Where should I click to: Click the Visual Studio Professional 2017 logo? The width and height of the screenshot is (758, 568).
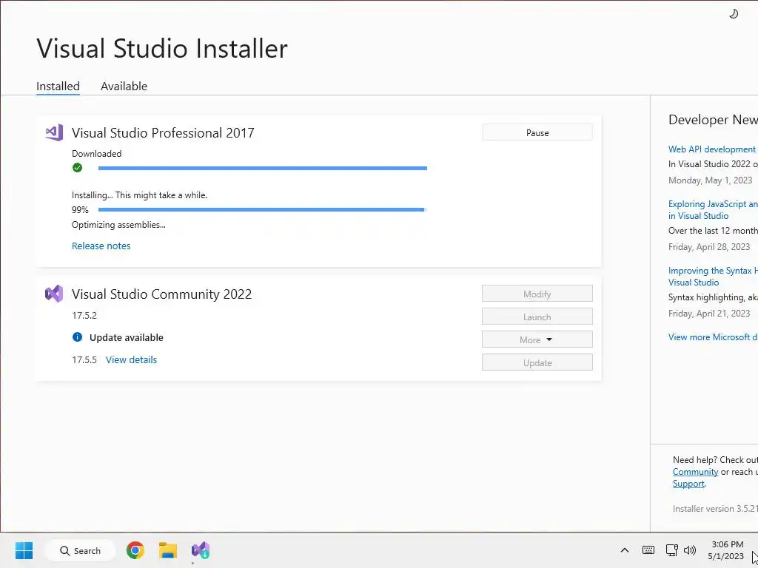point(54,132)
